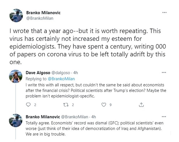The image size is (179, 142).
Task: Click the 4h timestamp on Branko's bottom reply
Action: pos(93,117)
